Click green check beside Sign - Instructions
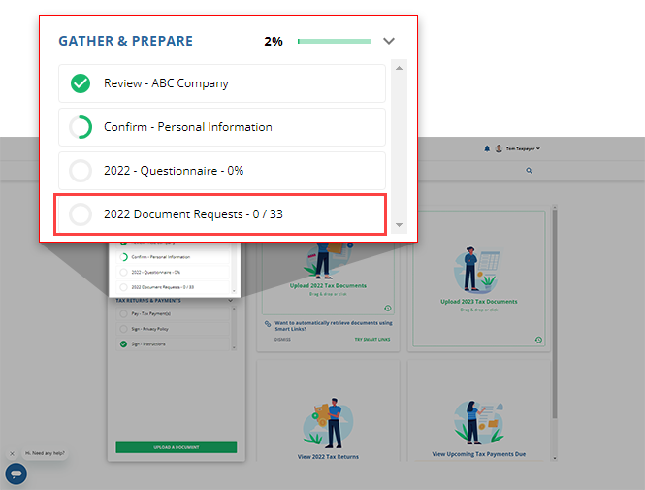Image resolution: width=645 pixels, height=490 pixels. pos(123,343)
